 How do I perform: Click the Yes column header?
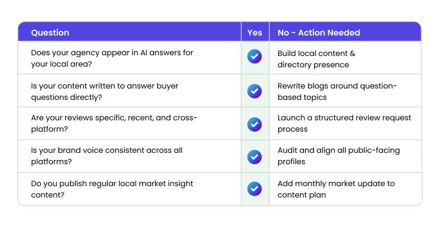click(254, 33)
